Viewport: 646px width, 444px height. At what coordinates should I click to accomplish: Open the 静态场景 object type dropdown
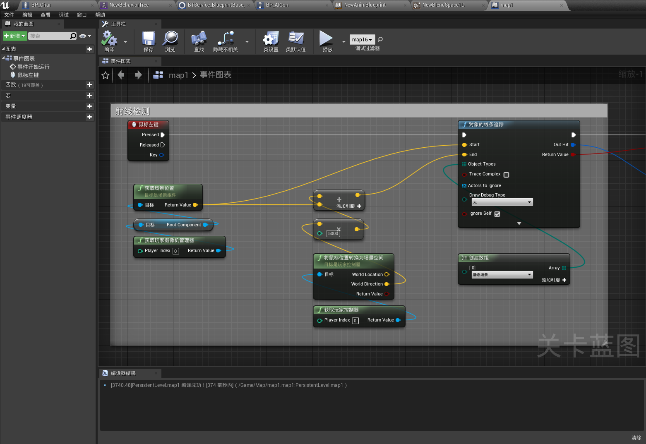(502, 274)
